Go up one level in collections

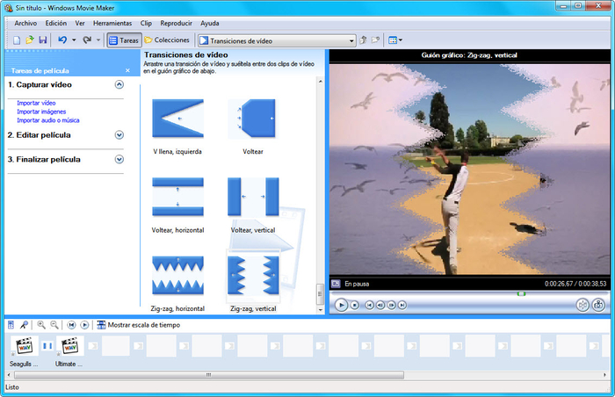[x=363, y=40]
